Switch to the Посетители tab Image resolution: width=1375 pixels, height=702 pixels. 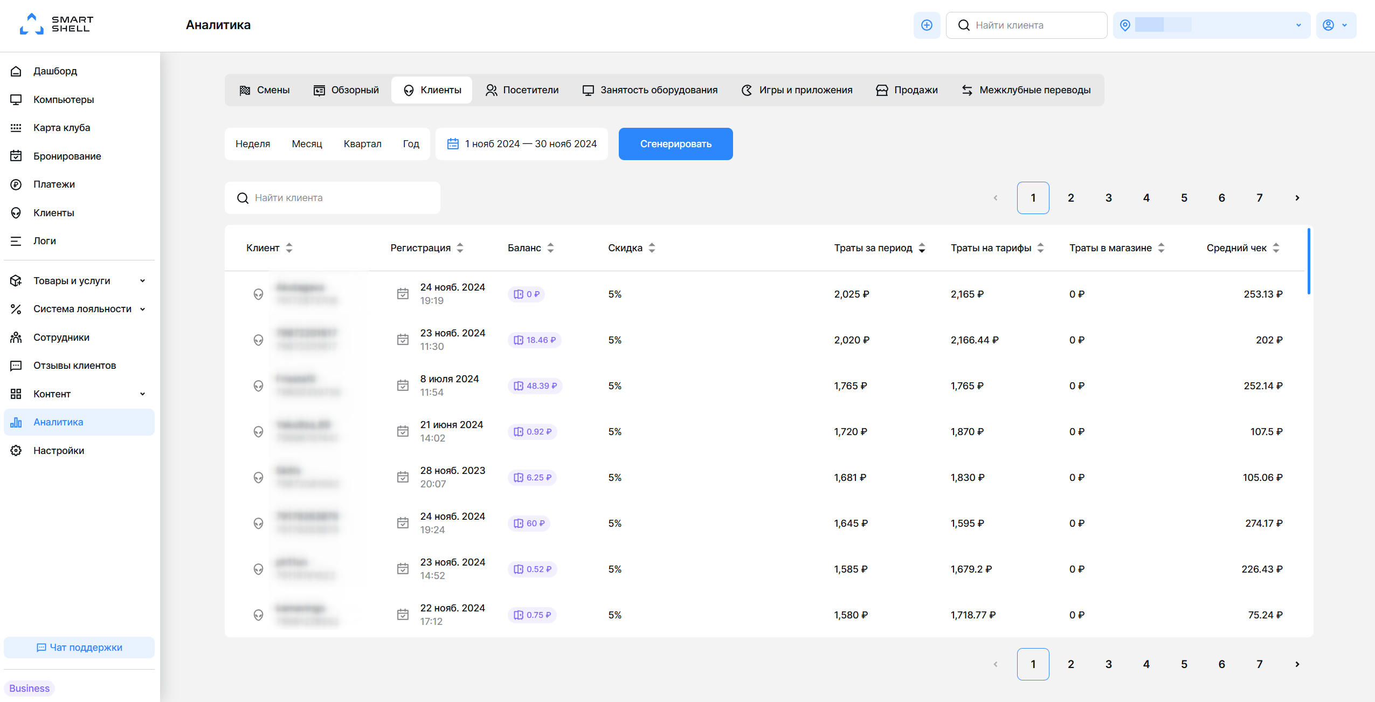click(x=522, y=90)
